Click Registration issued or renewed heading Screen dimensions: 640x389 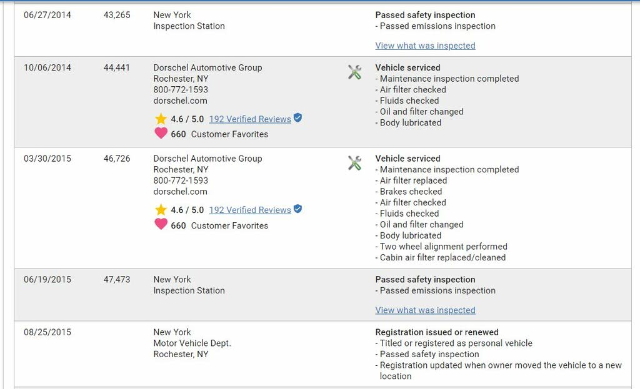click(x=437, y=332)
